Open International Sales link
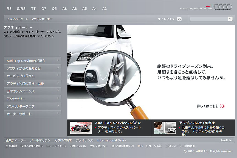 coord(112,140)
